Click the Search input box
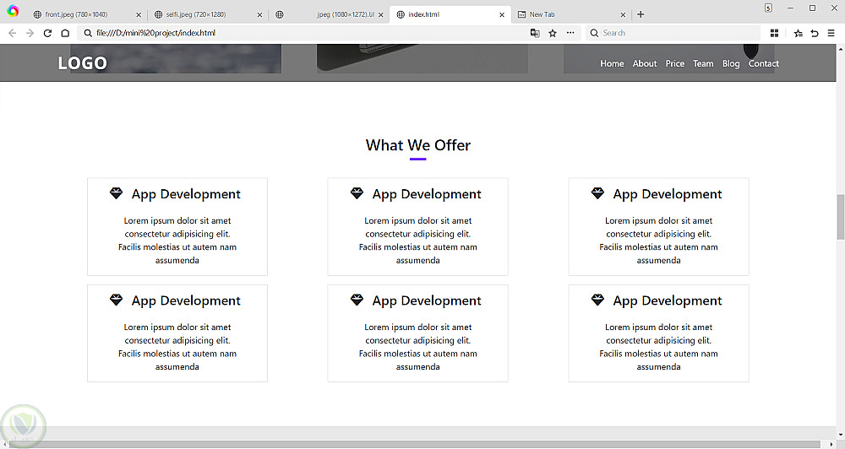Viewport: 845px width, 449px height. coord(673,33)
